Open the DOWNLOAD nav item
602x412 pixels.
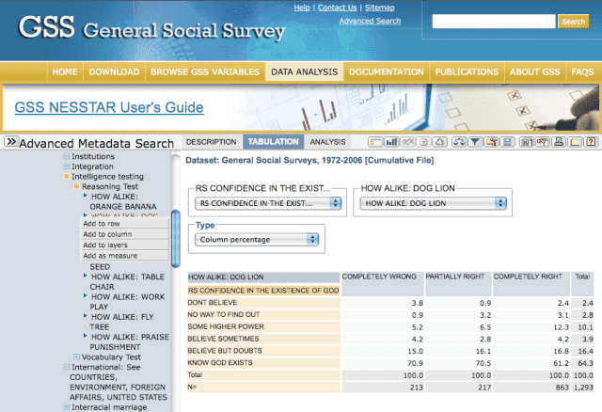click(114, 71)
